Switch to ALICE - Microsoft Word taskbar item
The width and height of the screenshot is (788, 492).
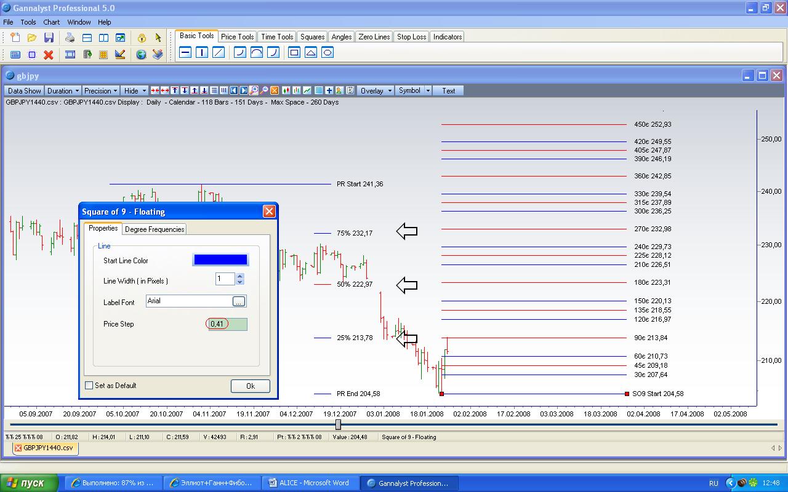tap(310, 483)
